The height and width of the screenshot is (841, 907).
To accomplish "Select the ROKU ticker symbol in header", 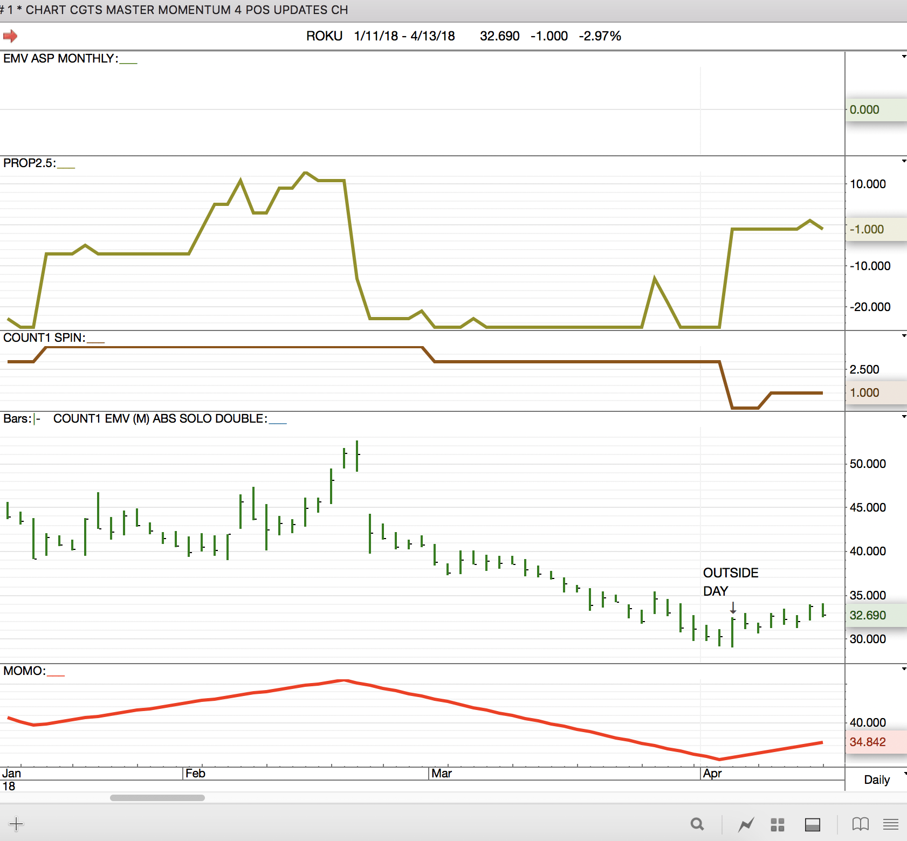I will coord(324,36).
